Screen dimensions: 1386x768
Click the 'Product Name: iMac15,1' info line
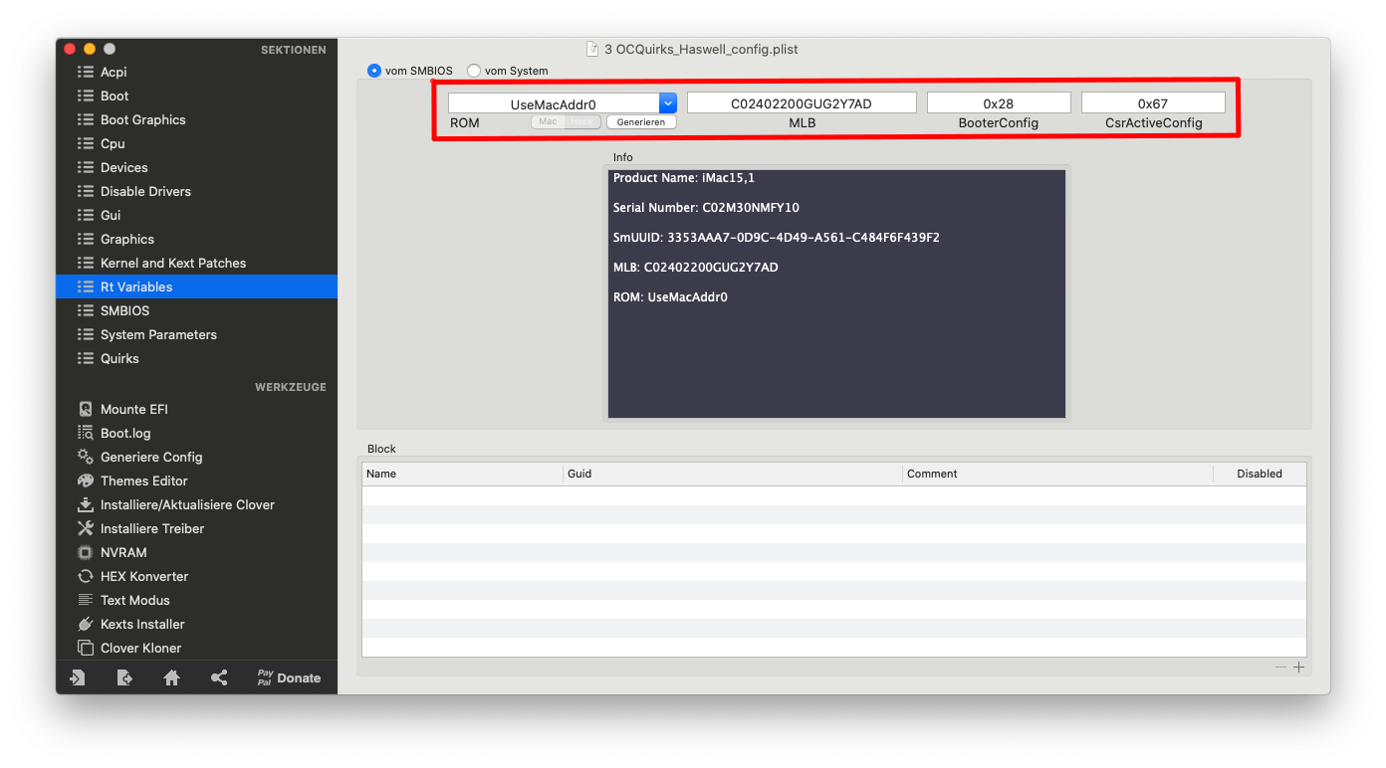[x=684, y=178]
